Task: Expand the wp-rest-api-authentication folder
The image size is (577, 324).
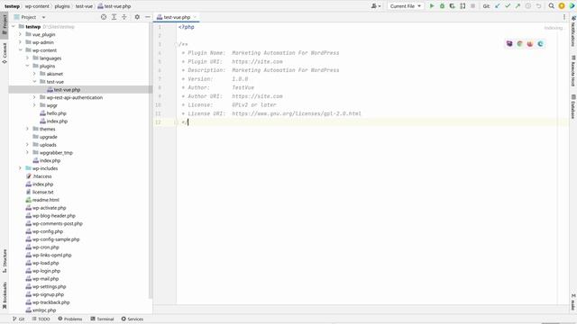Action: click(x=34, y=97)
